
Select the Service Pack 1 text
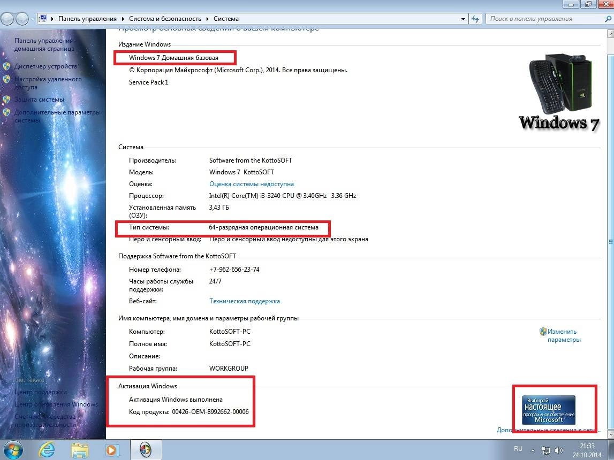tap(148, 82)
